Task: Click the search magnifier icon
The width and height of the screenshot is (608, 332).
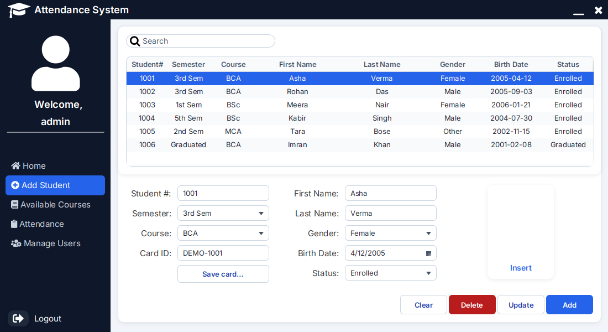Action: pos(135,41)
